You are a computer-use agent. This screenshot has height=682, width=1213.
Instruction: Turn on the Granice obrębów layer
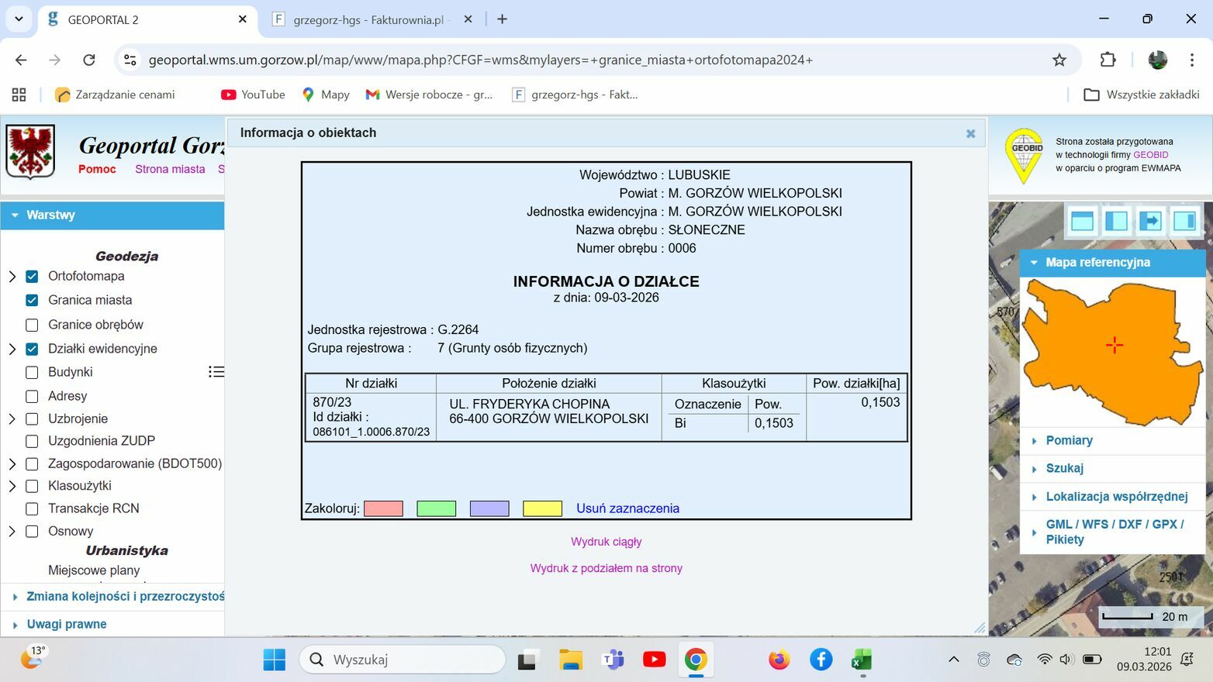[x=32, y=325]
